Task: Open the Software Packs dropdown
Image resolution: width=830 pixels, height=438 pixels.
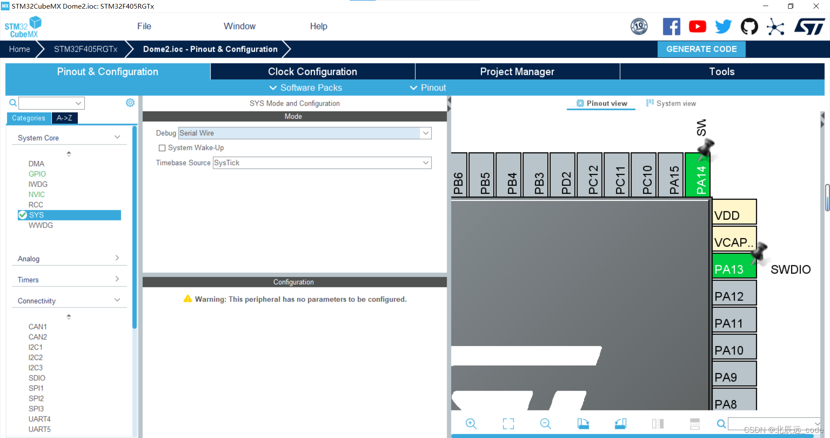Action: pos(306,88)
